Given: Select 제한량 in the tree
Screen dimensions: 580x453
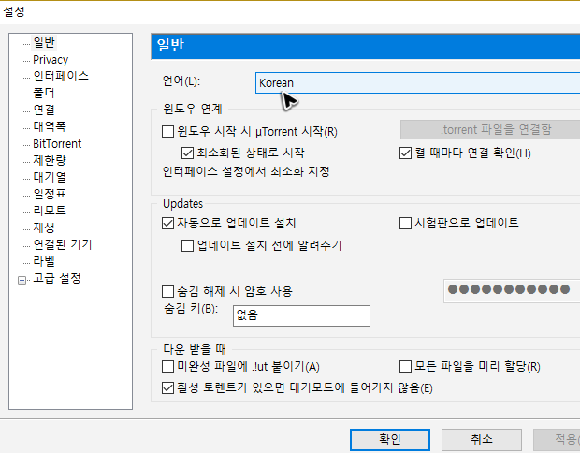Looking at the screenshot, I should pyautogui.click(x=50, y=160).
